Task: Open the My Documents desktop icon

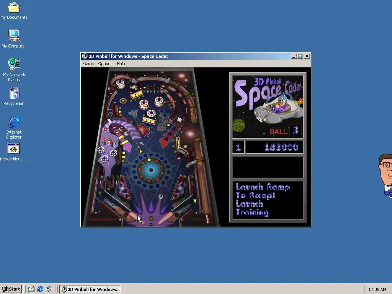Action: [14, 10]
